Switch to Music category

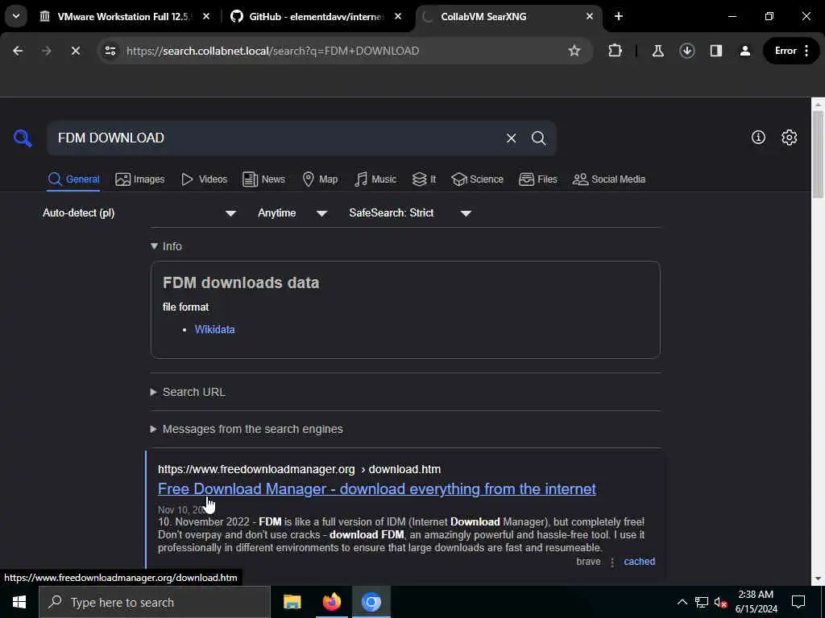coord(375,179)
